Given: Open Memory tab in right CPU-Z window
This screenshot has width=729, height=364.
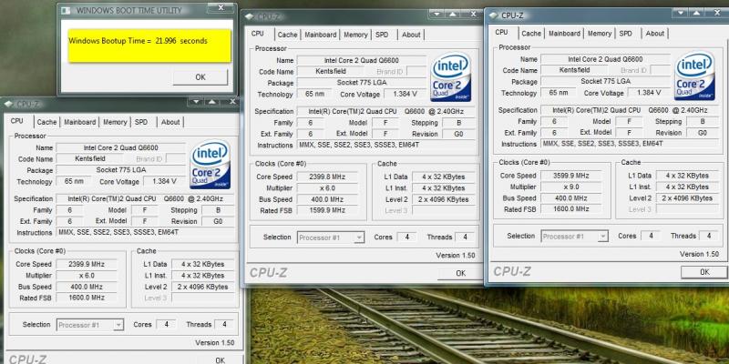Looking at the screenshot, I should click(x=600, y=34).
